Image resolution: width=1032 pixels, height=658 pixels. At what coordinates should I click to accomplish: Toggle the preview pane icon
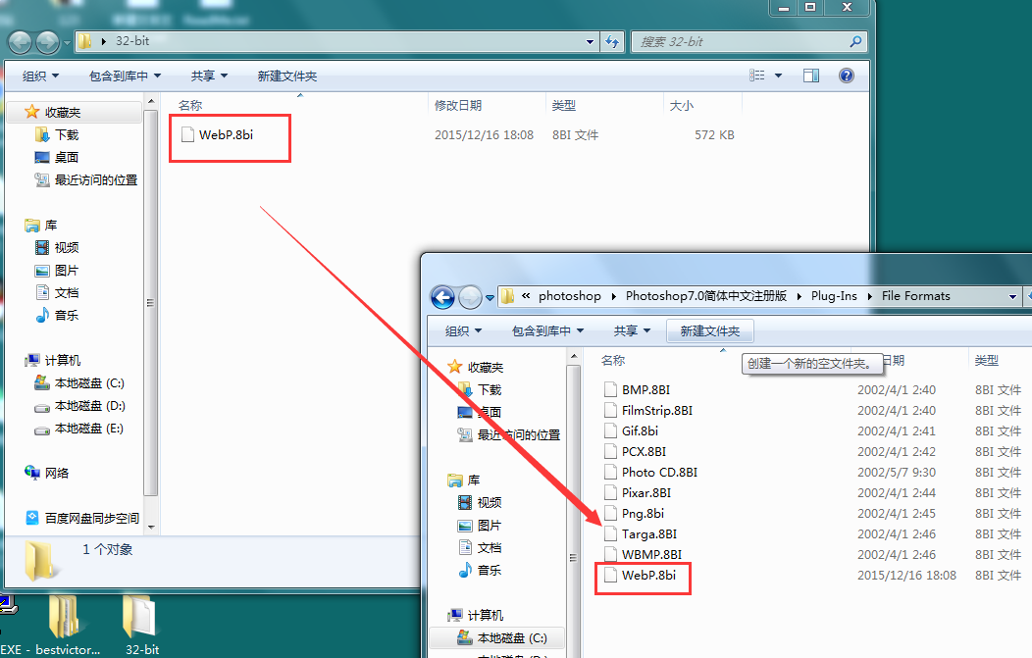pyautogui.click(x=811, y=76)
